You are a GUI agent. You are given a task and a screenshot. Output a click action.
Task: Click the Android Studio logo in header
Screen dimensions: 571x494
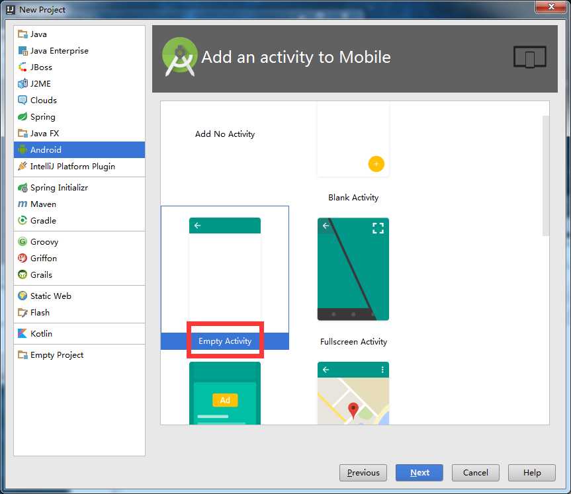pos(179,57)
